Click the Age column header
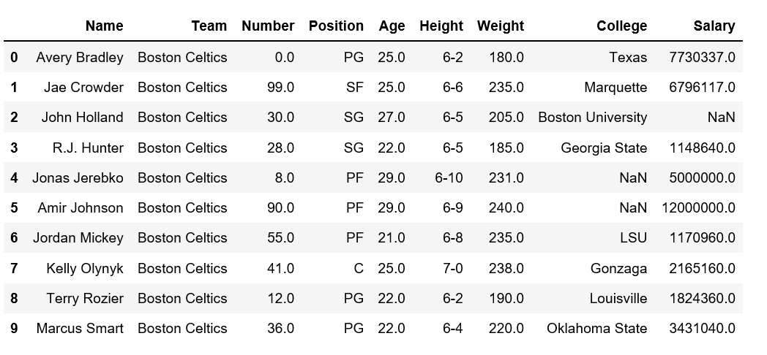The image size is (767, 355). tap(392, 26)
